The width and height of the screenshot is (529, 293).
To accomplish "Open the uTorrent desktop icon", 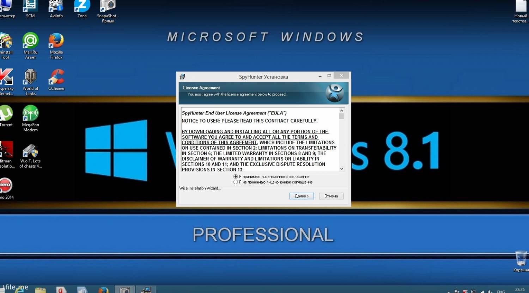I will pos(6,116).
